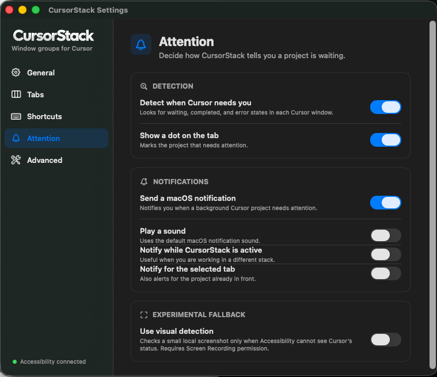Go to the Shortcuts settings section
The image size is (437, 377).
click(x=56, y=116)
